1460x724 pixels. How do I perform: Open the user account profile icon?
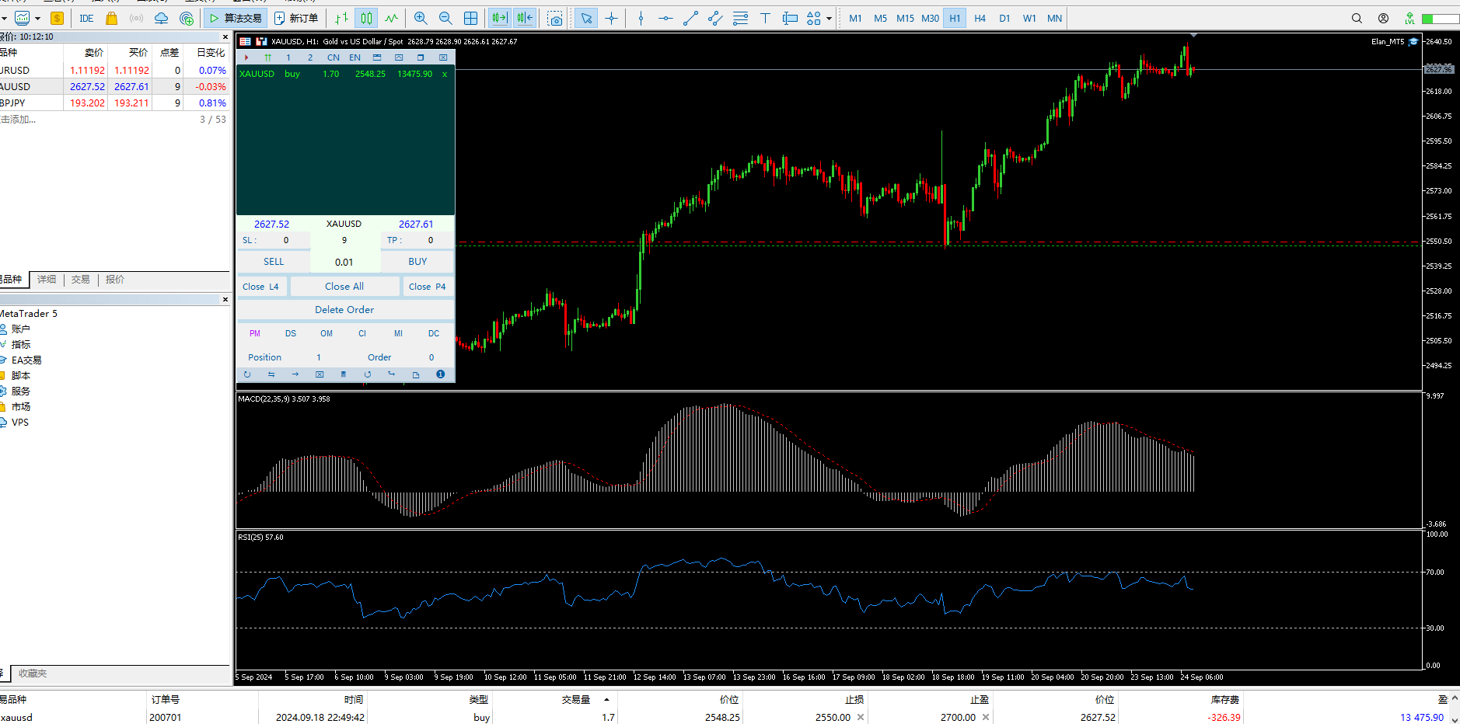coord(1383,18)
